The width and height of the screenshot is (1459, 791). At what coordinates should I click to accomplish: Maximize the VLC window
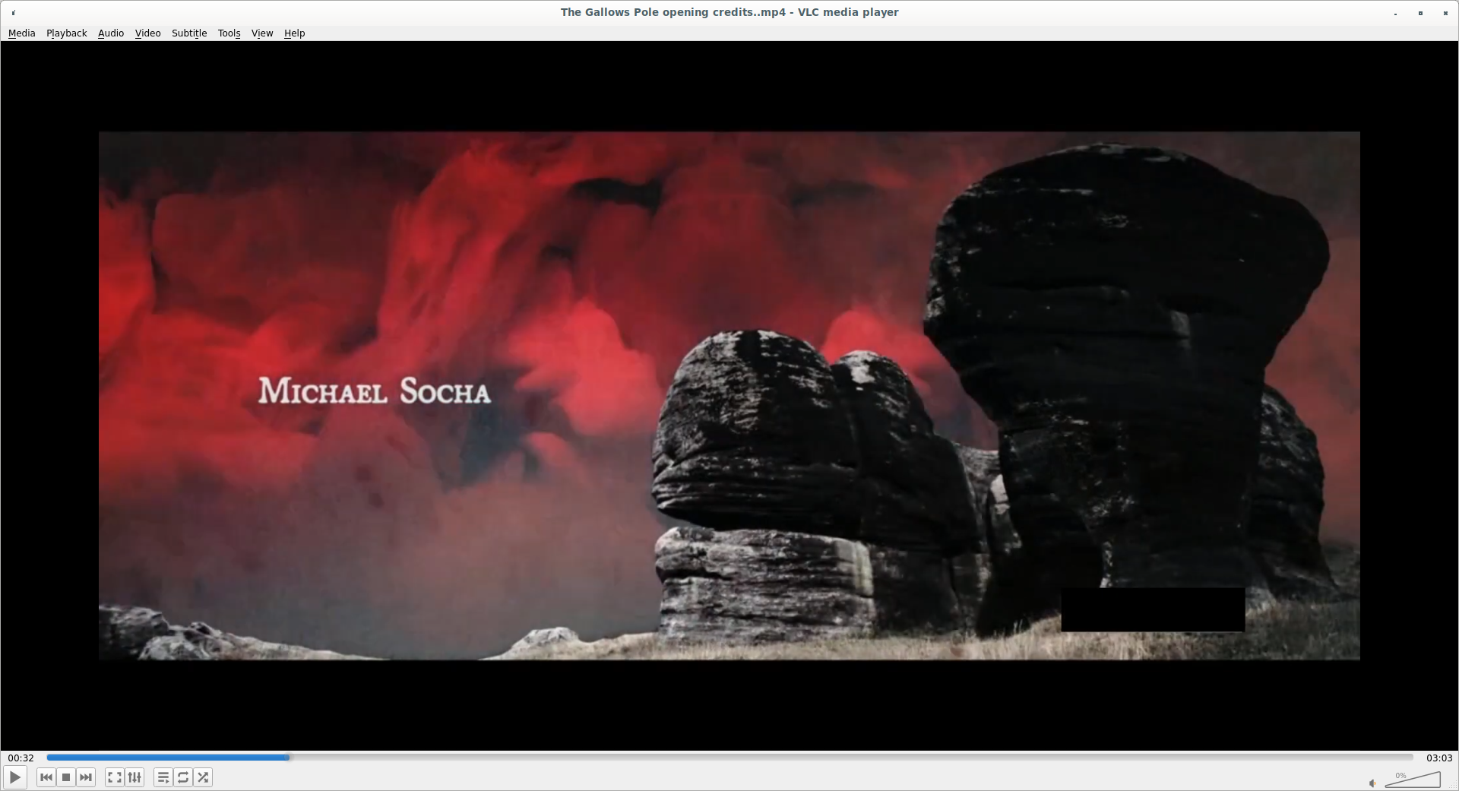tap(1420, 13)
